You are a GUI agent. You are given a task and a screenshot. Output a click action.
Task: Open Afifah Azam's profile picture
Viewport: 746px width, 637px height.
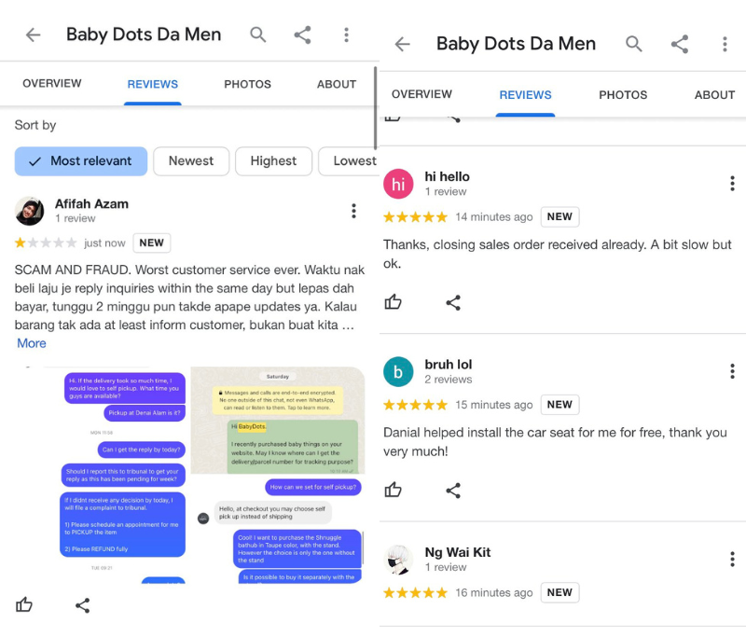pyautogui.click(x=30, y=211)
